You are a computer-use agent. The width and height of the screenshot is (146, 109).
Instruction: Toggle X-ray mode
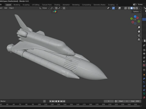126,8
